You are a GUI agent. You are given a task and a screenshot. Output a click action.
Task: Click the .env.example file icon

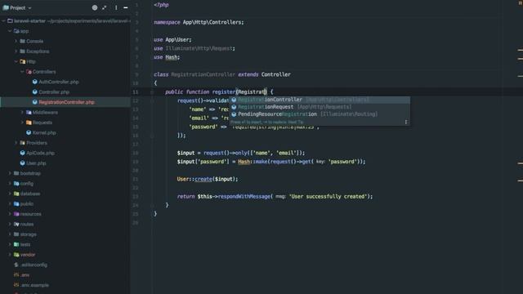pos(16,285)
